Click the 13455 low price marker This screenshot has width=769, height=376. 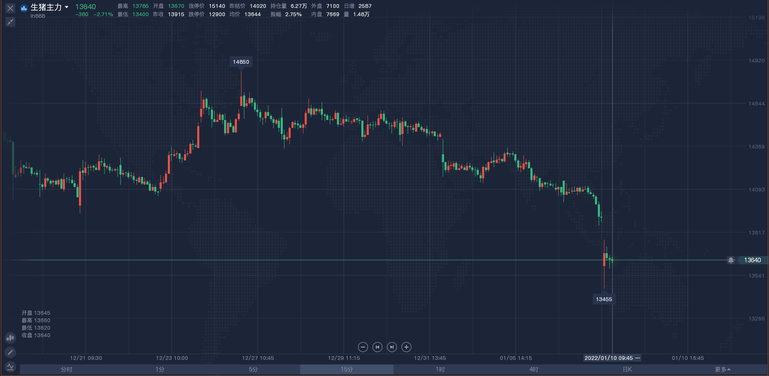coord(604,299)
